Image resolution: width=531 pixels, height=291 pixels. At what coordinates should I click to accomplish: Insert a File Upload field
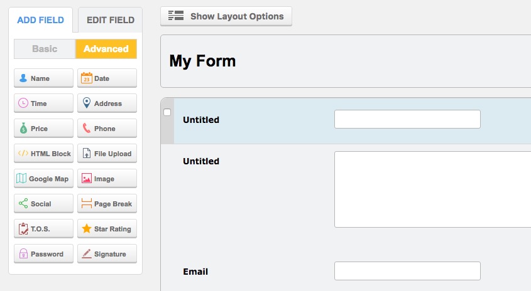click(x=107, y=154)
